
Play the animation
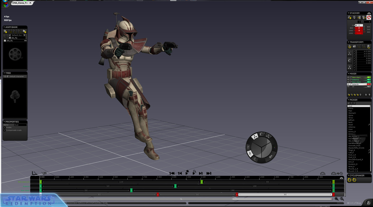pyautogui.click(x=187, y=173)
